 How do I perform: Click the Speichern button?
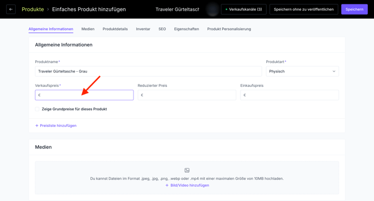click(x=354, y=9)
